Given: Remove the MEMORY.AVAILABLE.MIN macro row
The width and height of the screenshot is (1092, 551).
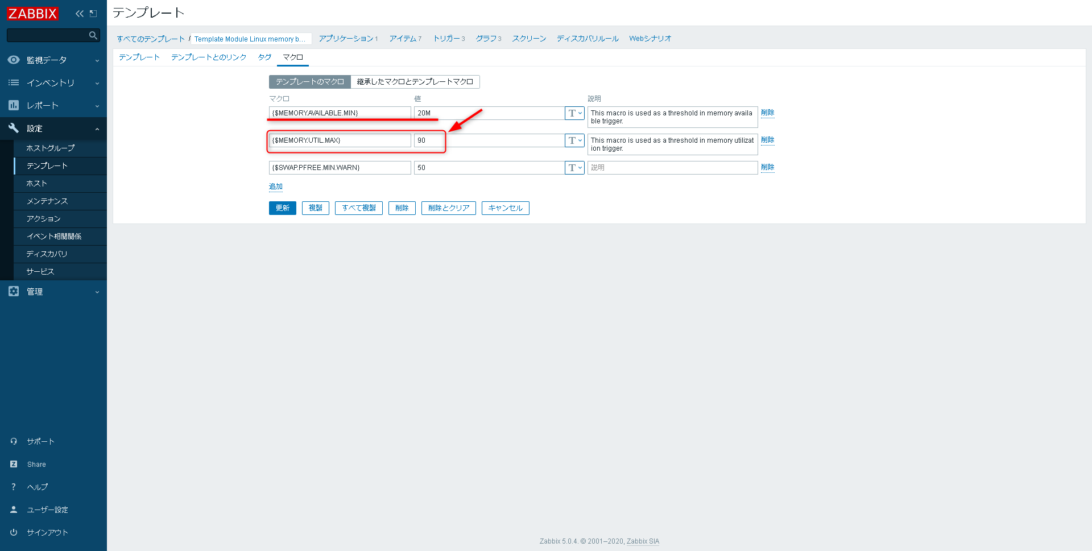Looking at the screenshot, I should 768,113.
